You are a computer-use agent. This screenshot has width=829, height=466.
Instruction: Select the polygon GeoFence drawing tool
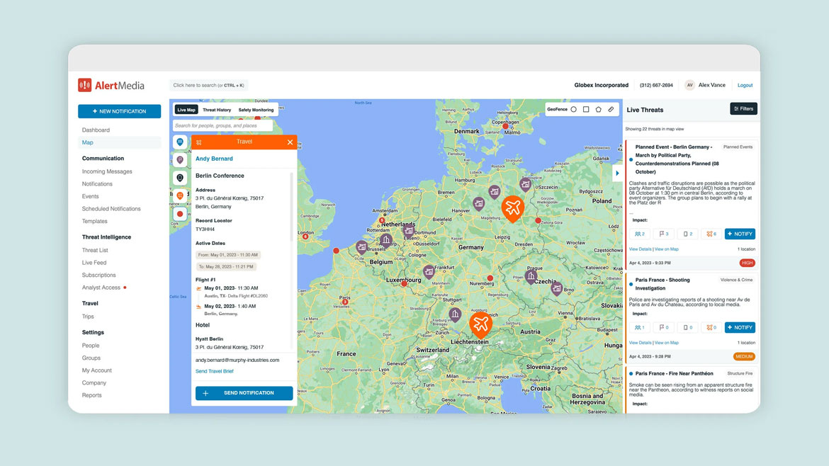(x=598, y=110)
